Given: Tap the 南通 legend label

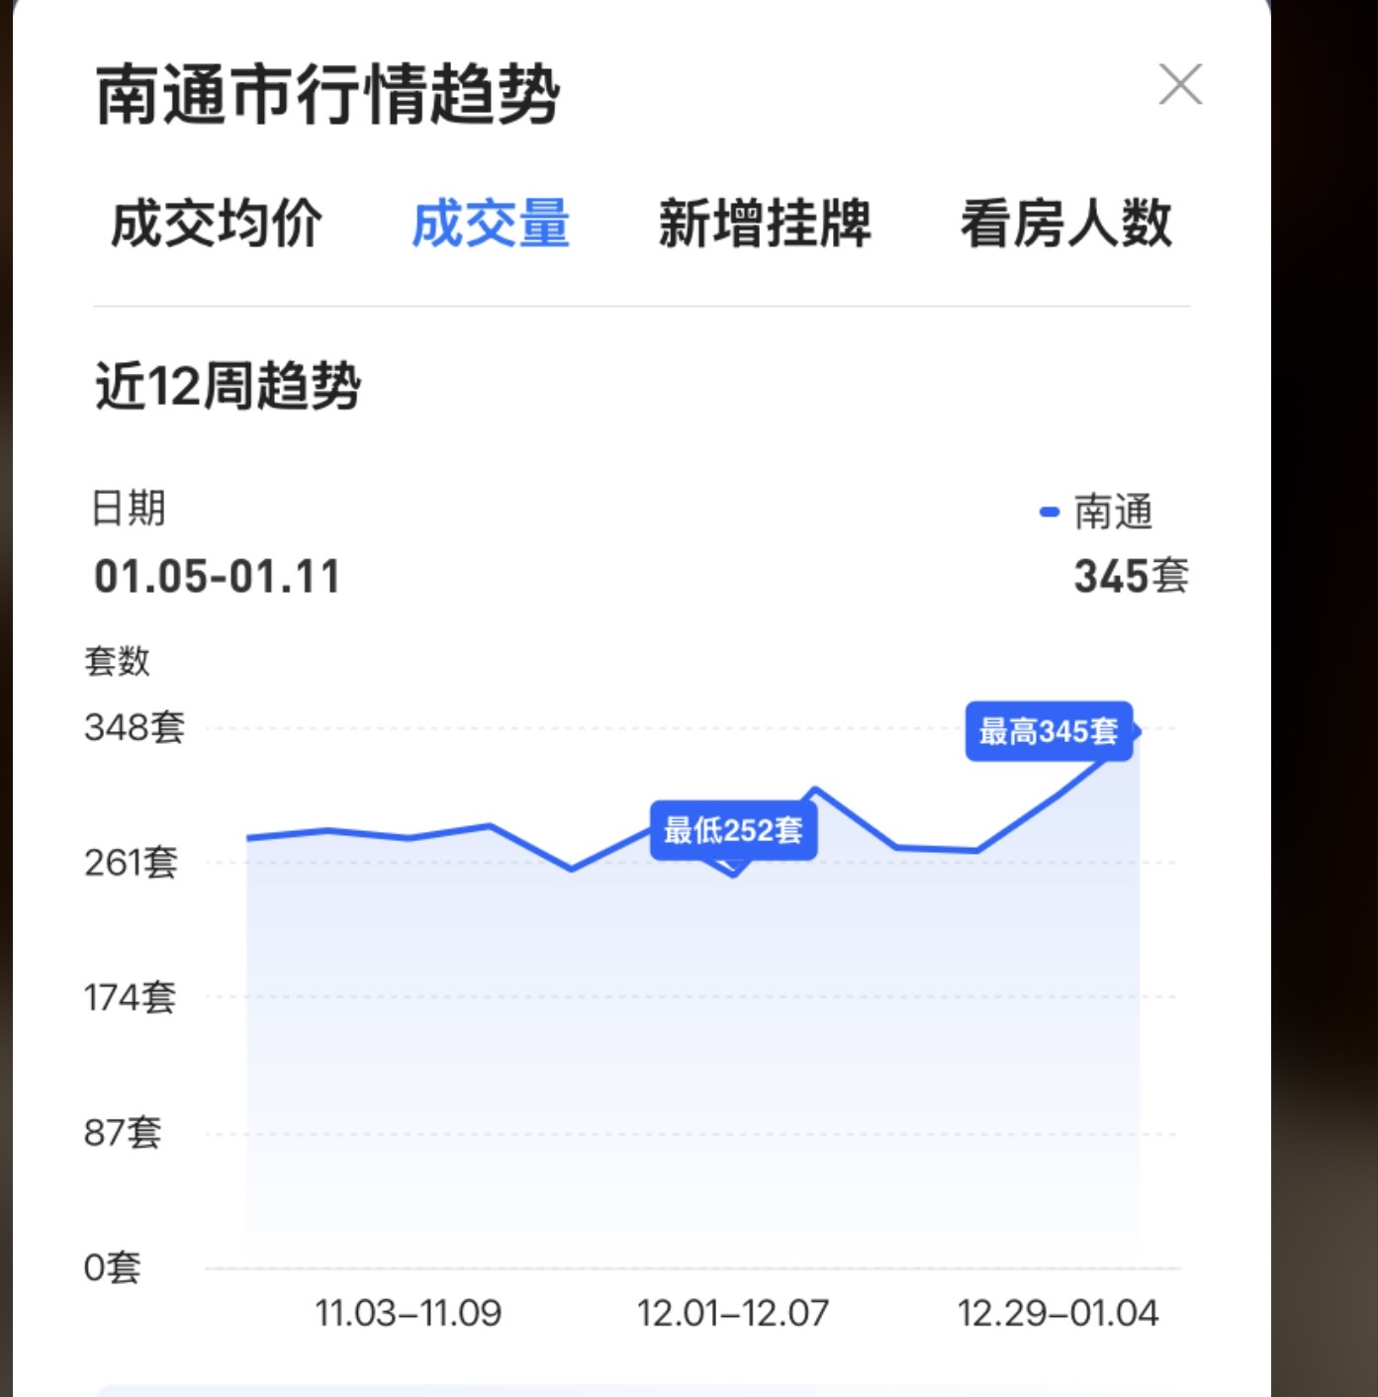Looking at the screenshot, I should click(1114, 512).
